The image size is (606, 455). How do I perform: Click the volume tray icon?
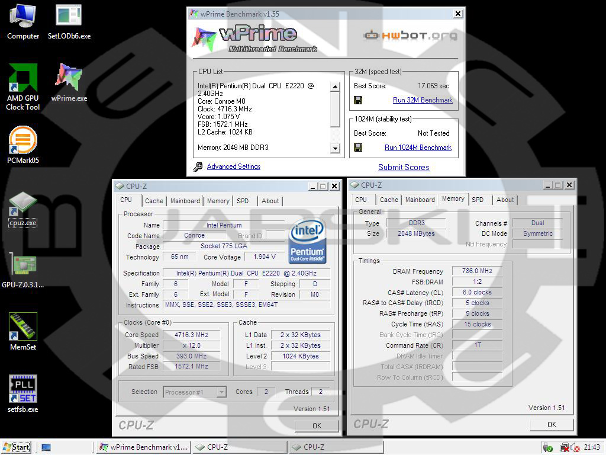[x=575, y=448]
